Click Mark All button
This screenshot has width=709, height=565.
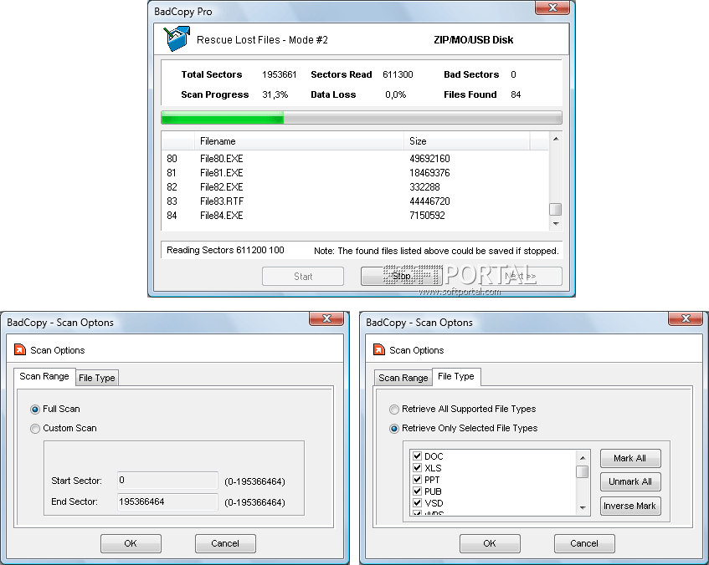coord(630,458)
